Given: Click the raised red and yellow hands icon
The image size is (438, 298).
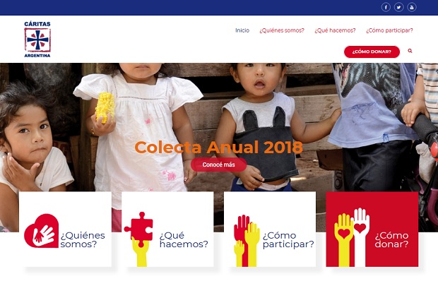Looking at the screenshot, I should [x=247, y=241].
